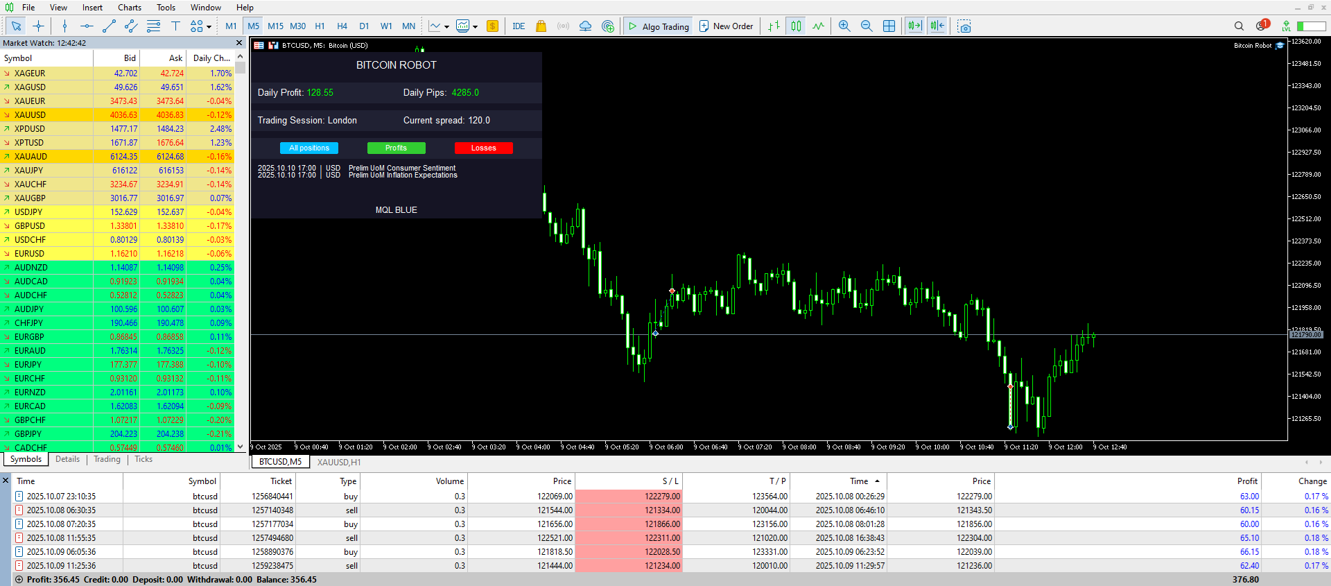The image size is (1331, 586).
Task: Toggle chart auto-scroll to latest bar
Action: click(915, 26)
